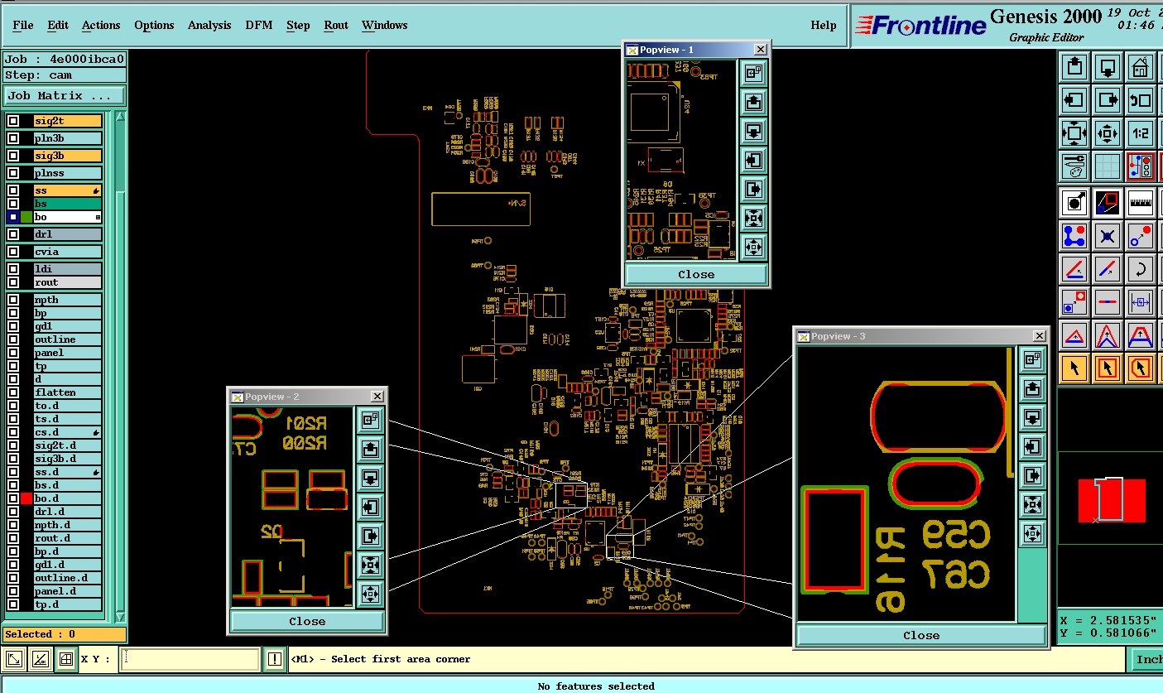Toggle the plnss layer checkbox
Screen dimensions: 1163x693
13,173
